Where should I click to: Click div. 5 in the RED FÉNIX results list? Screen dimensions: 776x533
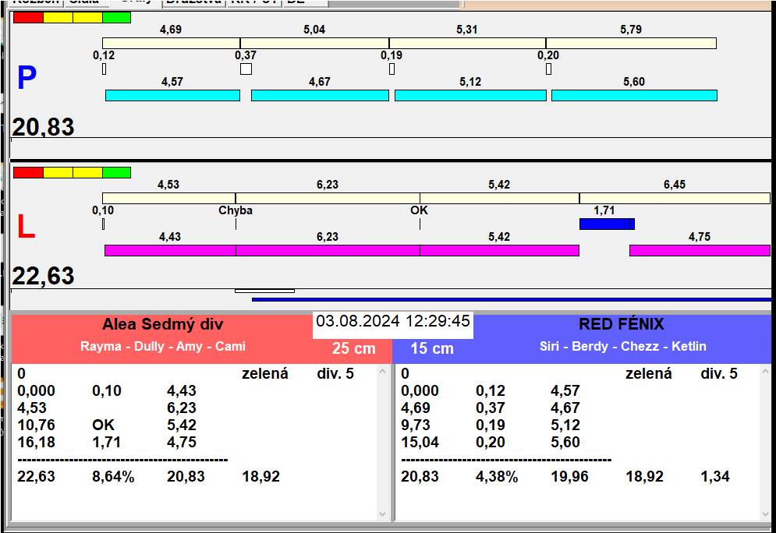click(x=719, y=374)
